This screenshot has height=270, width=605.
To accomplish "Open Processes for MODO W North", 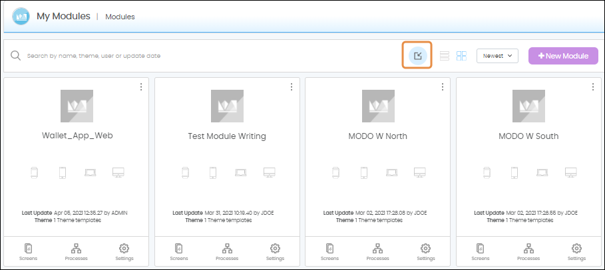I will pos(378,251).
